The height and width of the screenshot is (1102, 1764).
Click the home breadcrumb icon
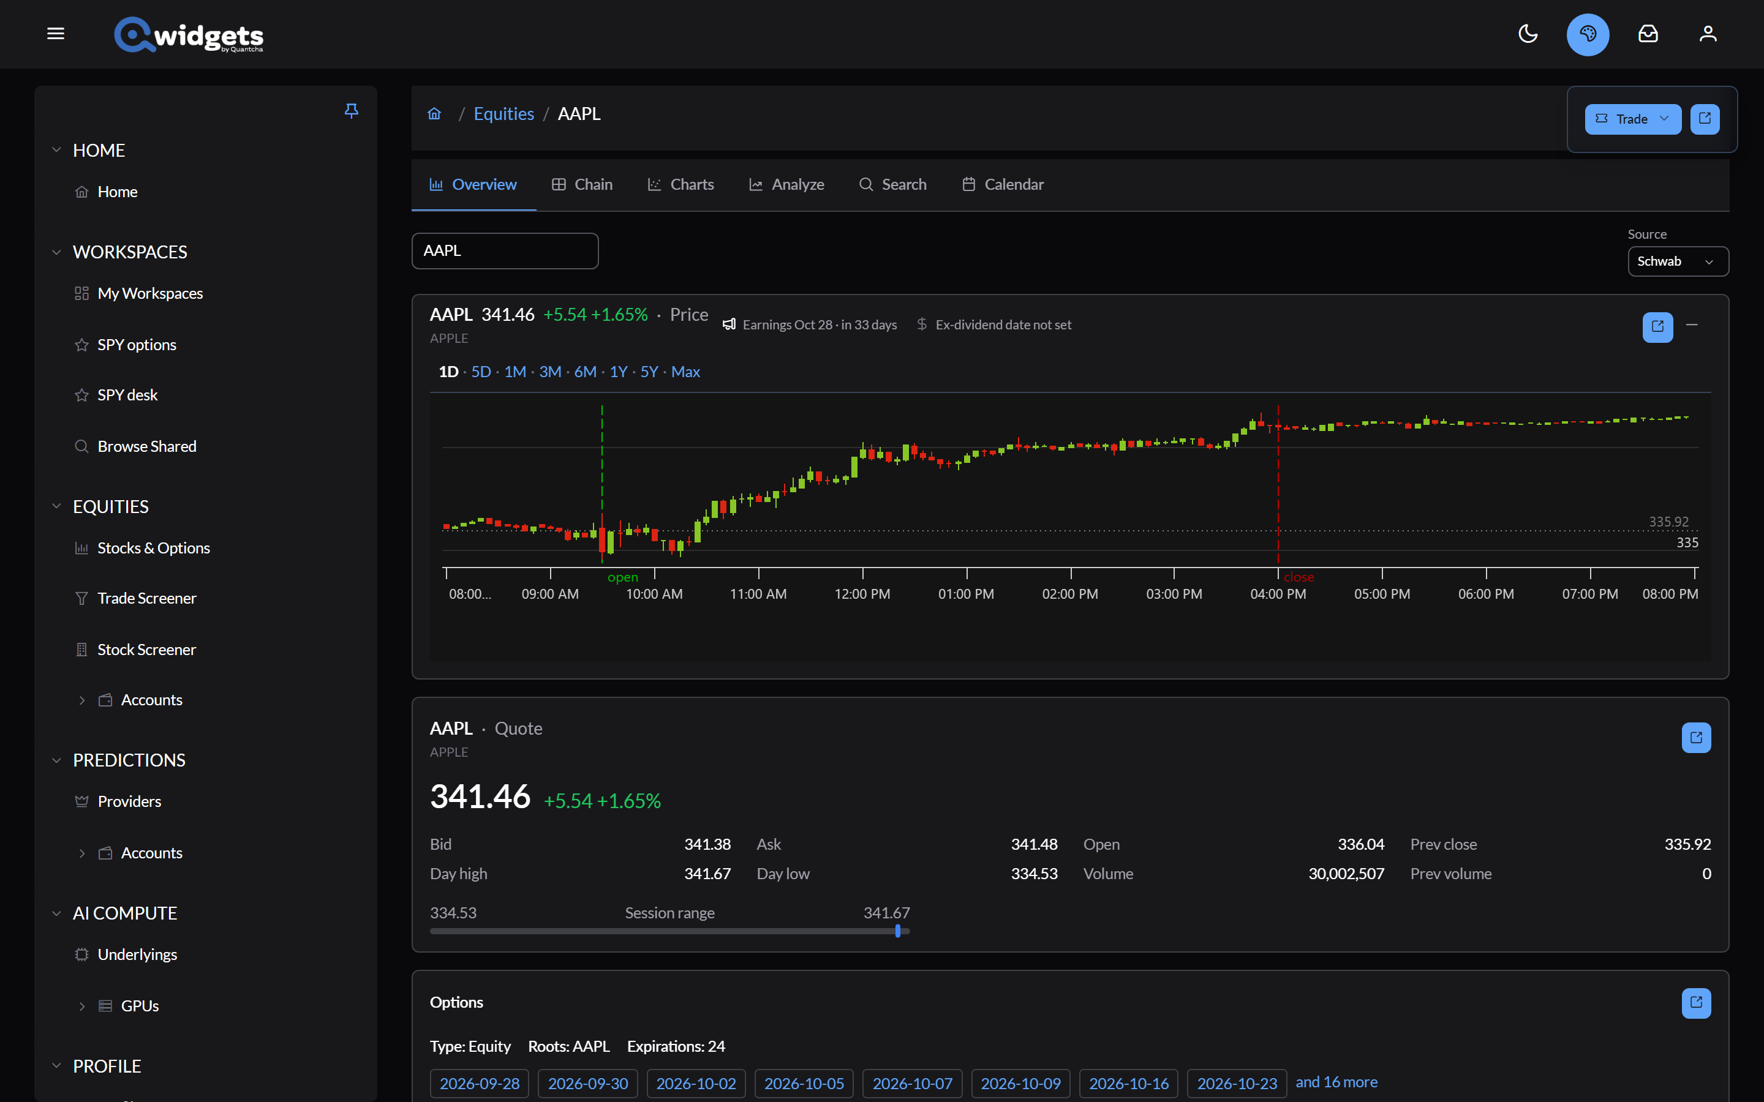pyautogui.click(x=434, y=114)
